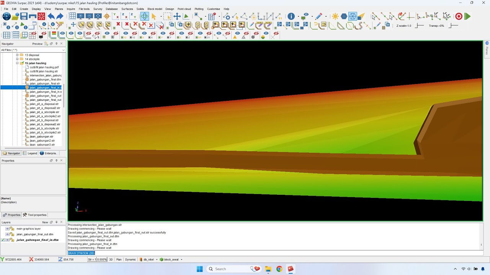This screenshot has height=275, width=490.
Task: Click the sun lighting icon
Action: click(x=335, y=16)
